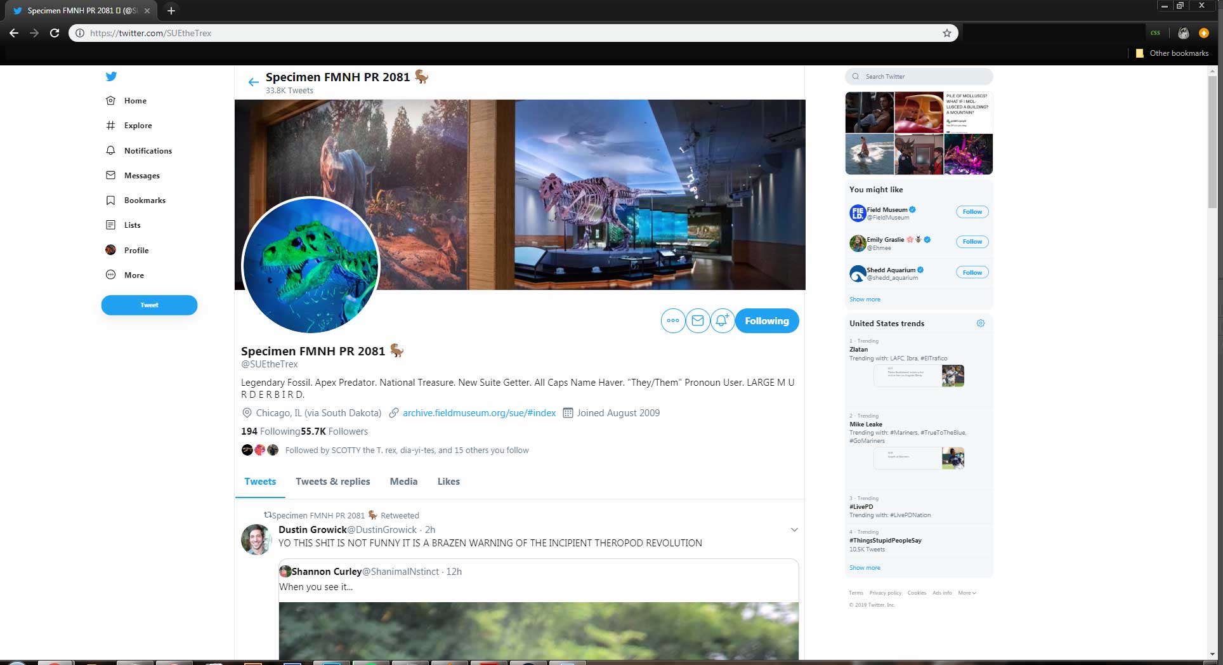
Task: Follow Emily Graslie
Action: click(x=972, y=242)
